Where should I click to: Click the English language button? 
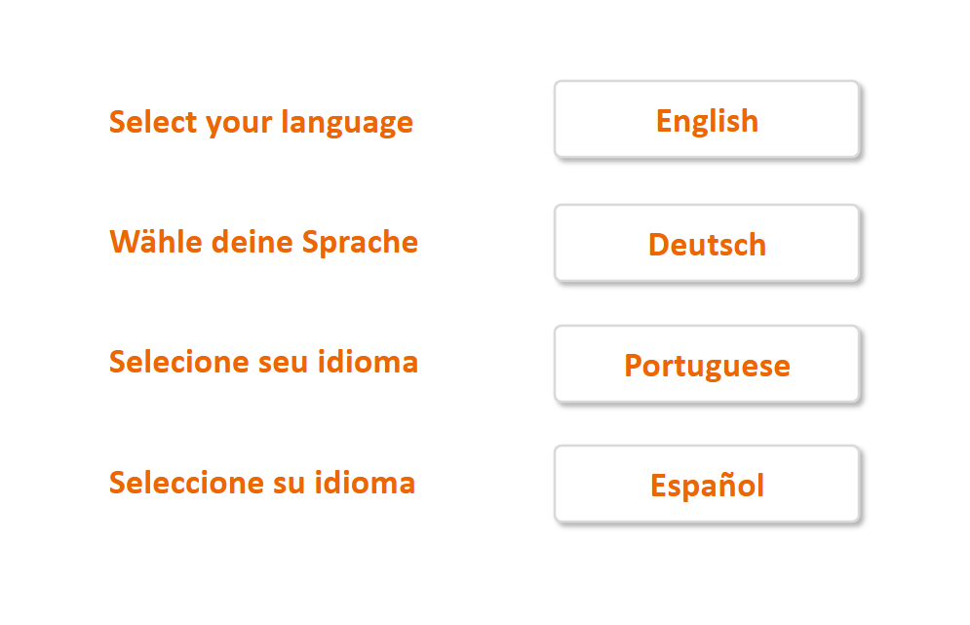(707, 120)
